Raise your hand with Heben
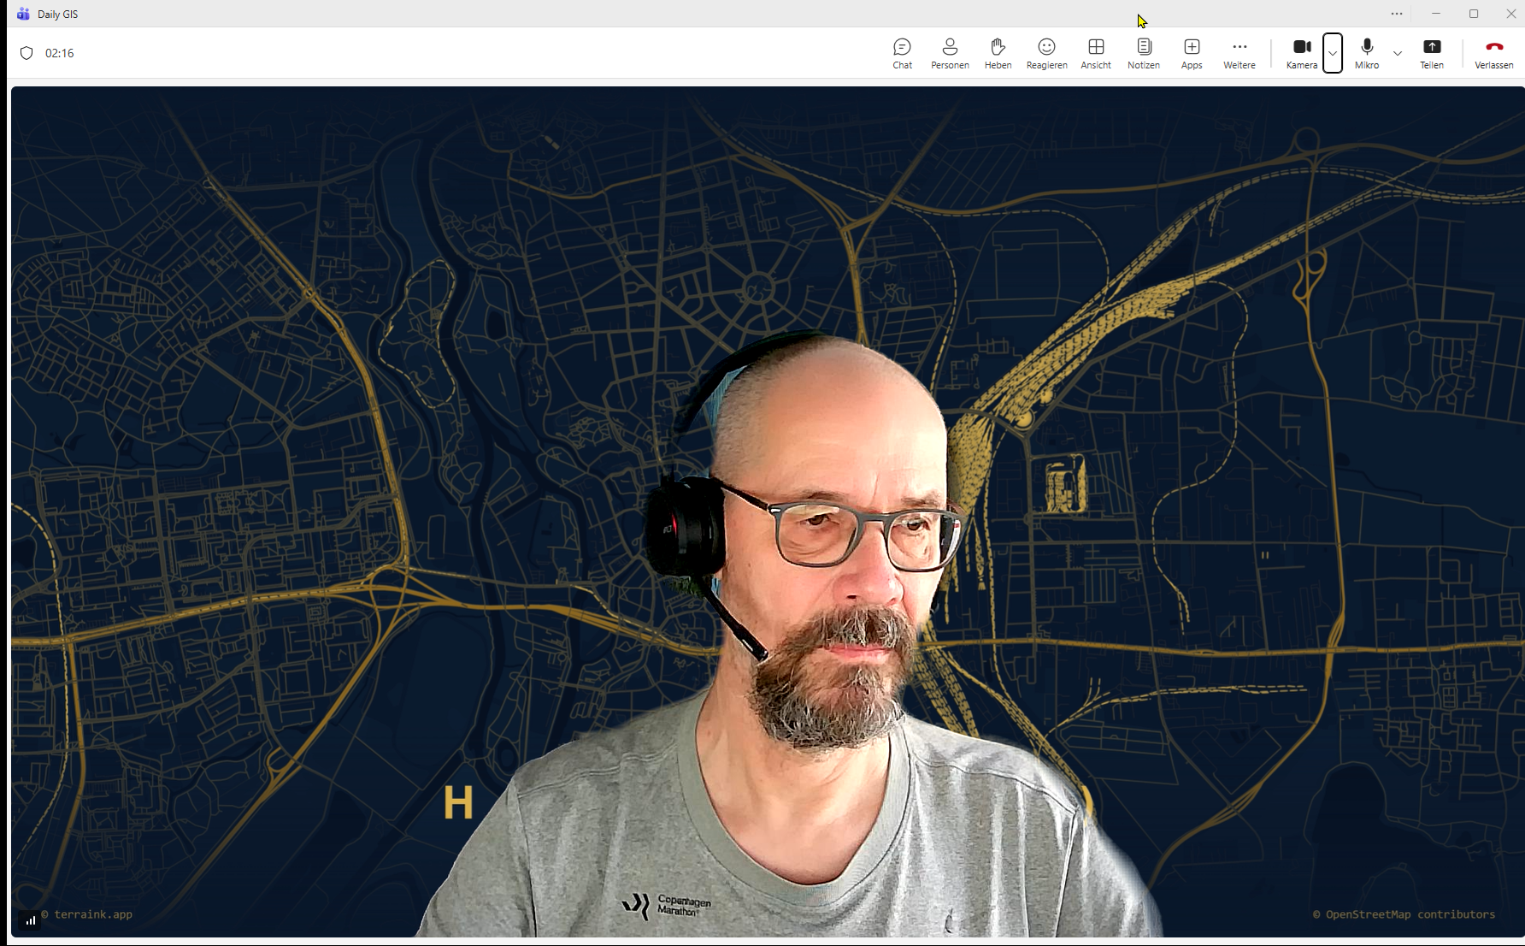1525x946 pixels. pyautogui.click(x=998, y=53)
